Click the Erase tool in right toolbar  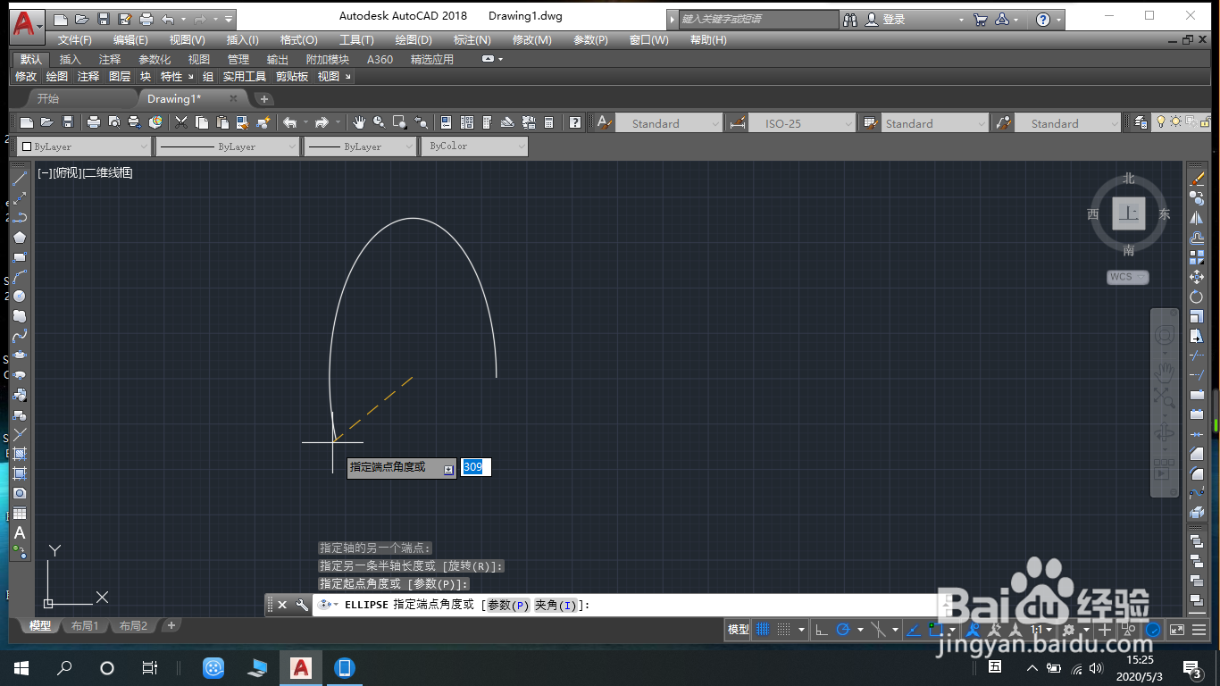pos(1197,179)
